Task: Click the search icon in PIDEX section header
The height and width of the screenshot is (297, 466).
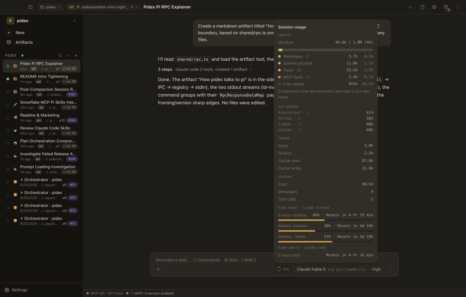Action: [x=60, y=56]
